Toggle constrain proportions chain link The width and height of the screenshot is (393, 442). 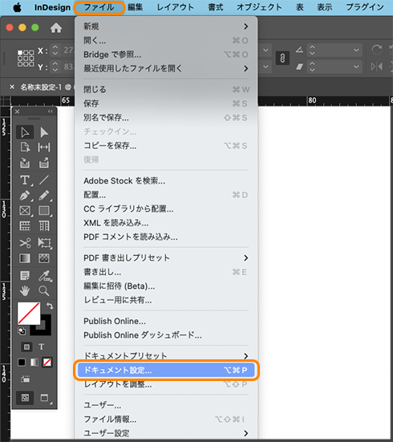point(282,59)
